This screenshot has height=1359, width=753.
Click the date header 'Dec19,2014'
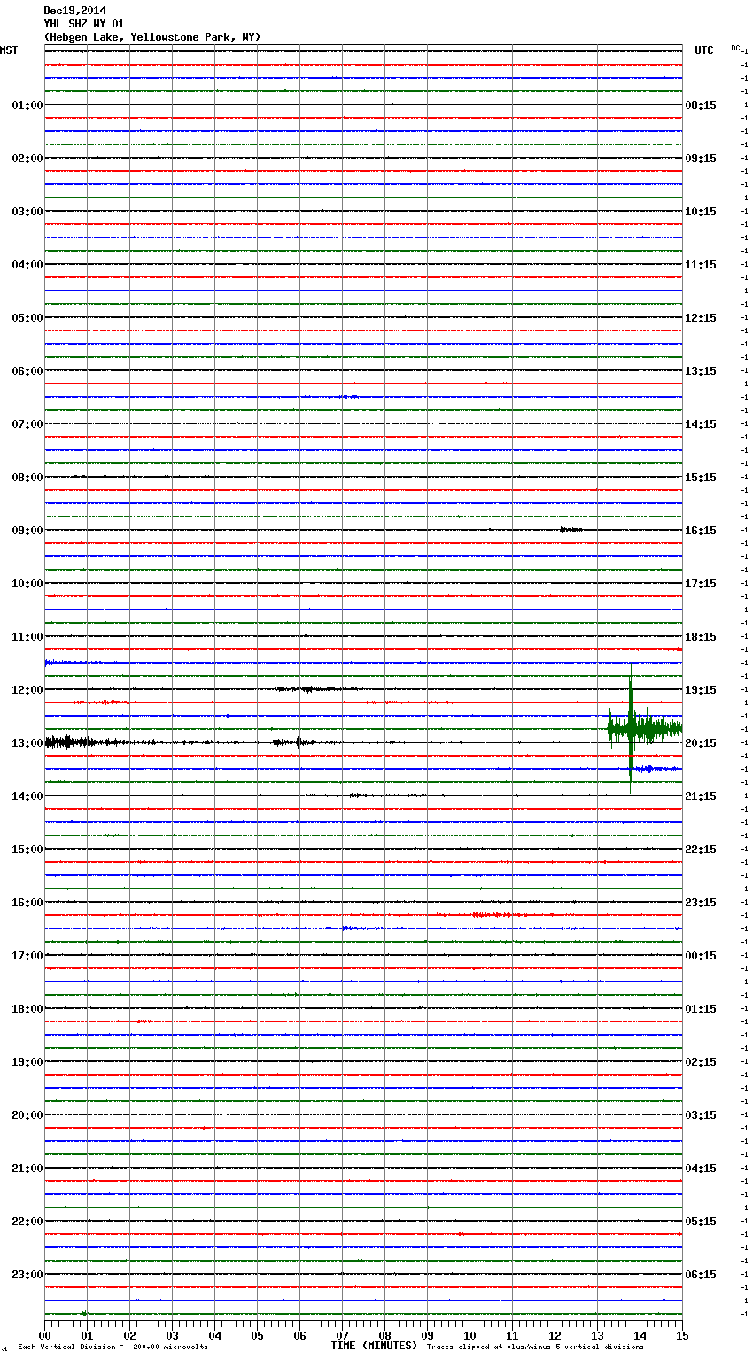74,11
